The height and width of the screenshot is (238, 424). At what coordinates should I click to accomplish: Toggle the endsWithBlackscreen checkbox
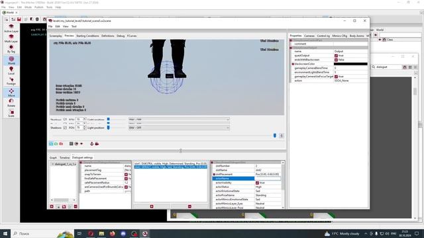click(x=336, y=59)
